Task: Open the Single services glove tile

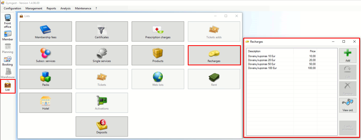Action: 102,55
